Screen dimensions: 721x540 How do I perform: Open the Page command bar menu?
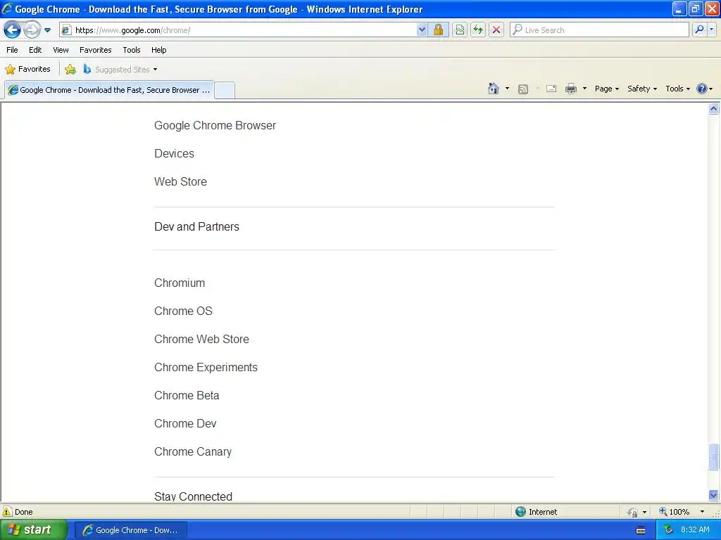coord(606,89)
